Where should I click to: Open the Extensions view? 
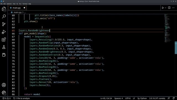(4, 39)
